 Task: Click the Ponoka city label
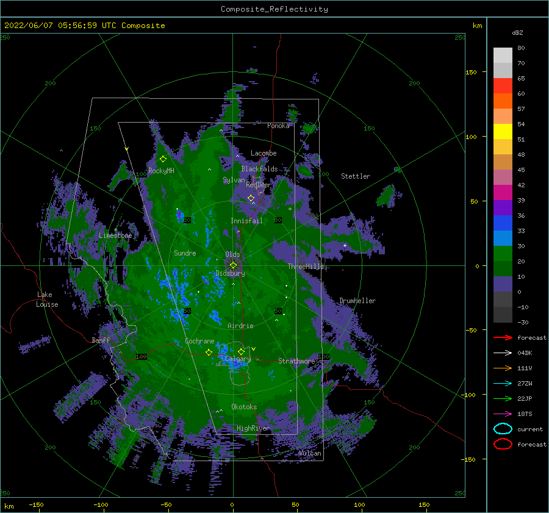coord(278,126)
